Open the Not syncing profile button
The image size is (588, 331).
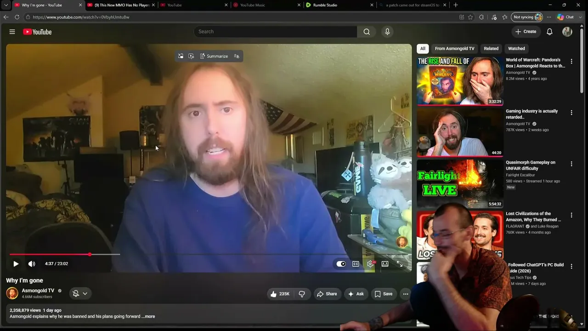point(527,17)
